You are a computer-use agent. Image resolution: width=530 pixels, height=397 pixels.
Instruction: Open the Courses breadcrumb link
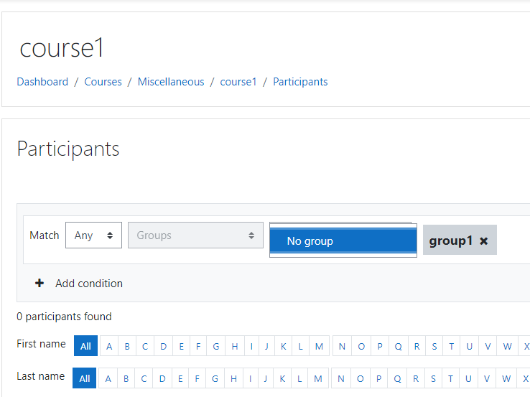[103, 82]
